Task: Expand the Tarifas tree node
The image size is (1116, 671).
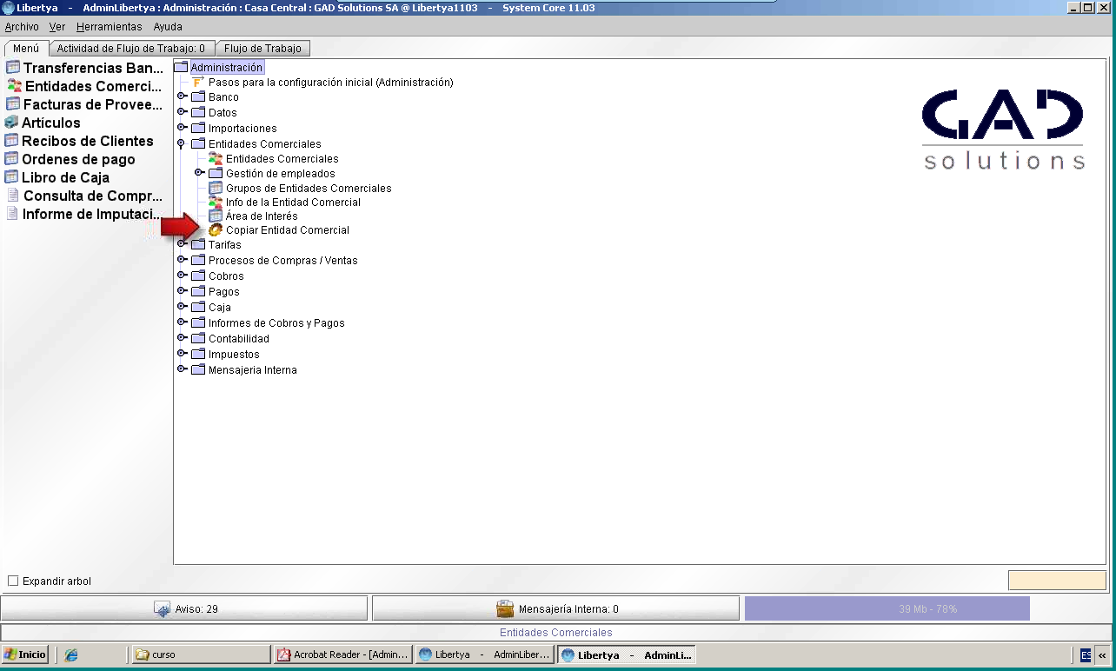Action: (182, 244)
